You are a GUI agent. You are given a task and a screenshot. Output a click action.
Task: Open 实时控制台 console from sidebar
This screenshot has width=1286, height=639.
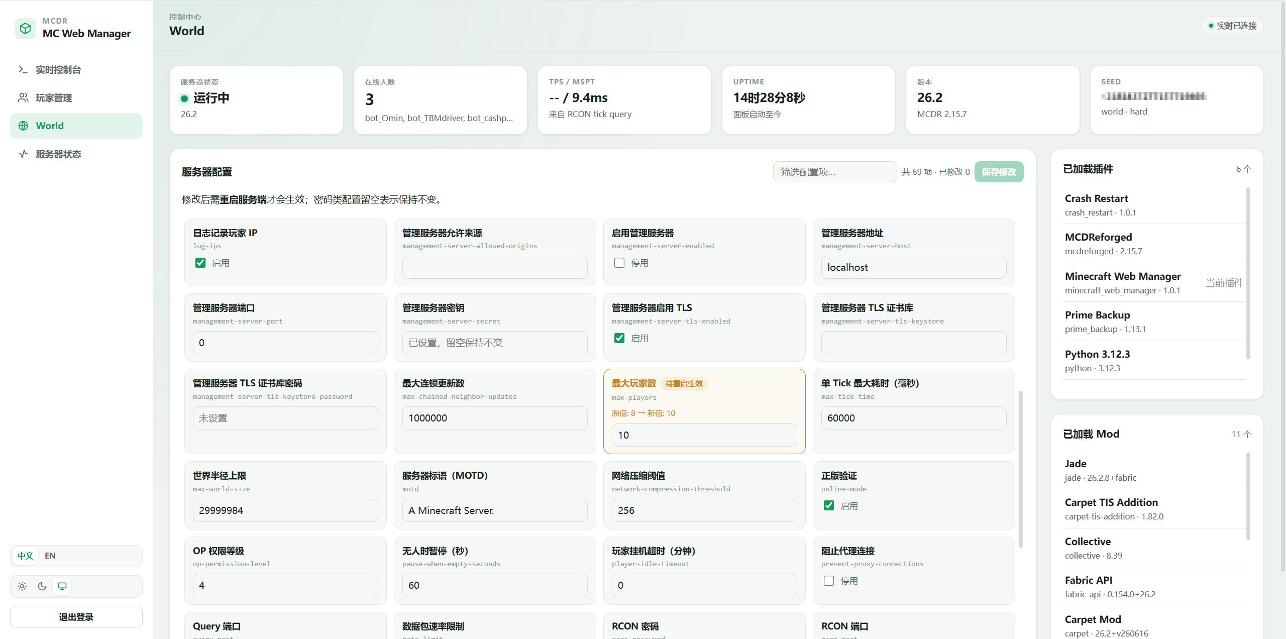pyautogui.click(x=76, y=69)
